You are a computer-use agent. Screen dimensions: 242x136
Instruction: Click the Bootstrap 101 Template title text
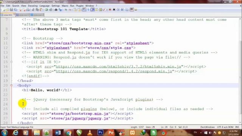point(63,29)
